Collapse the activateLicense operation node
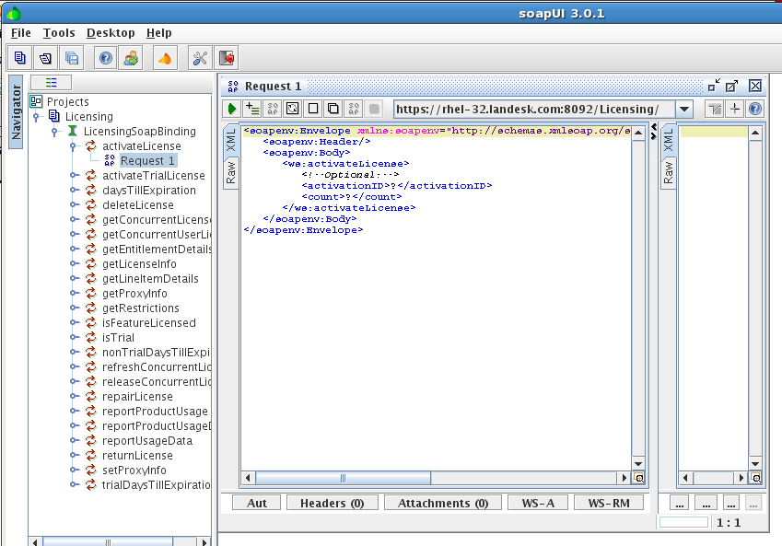The height and width of the screenshot is (546, 782). coord(73,146)
